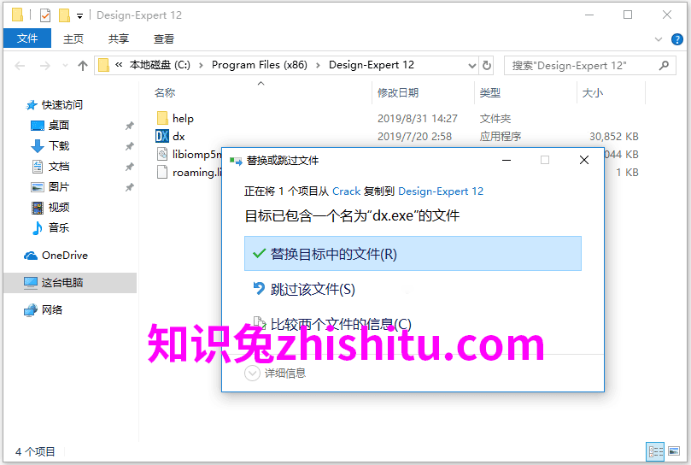Click the forward navigation arrow
The width and height of the screenshot is (691, 465).
(44, 66)
